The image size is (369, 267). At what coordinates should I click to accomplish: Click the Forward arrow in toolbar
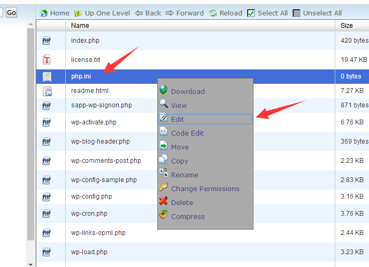click(x=170, y=13)
